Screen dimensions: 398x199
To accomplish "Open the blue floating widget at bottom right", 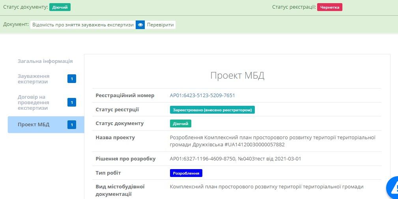I will tap(393, 188).
